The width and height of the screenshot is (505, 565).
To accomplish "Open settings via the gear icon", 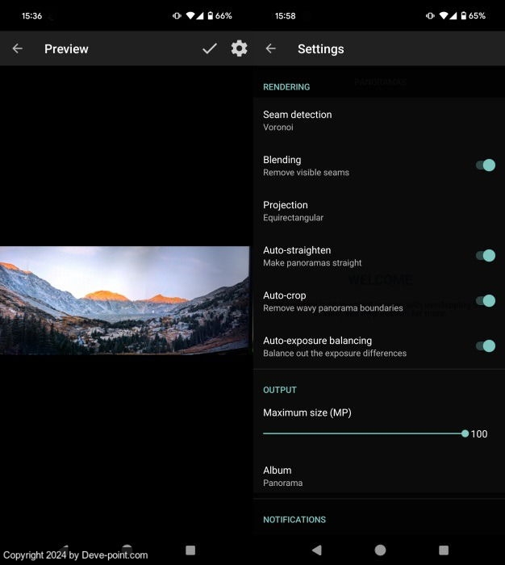I will [x=239, y=49].
